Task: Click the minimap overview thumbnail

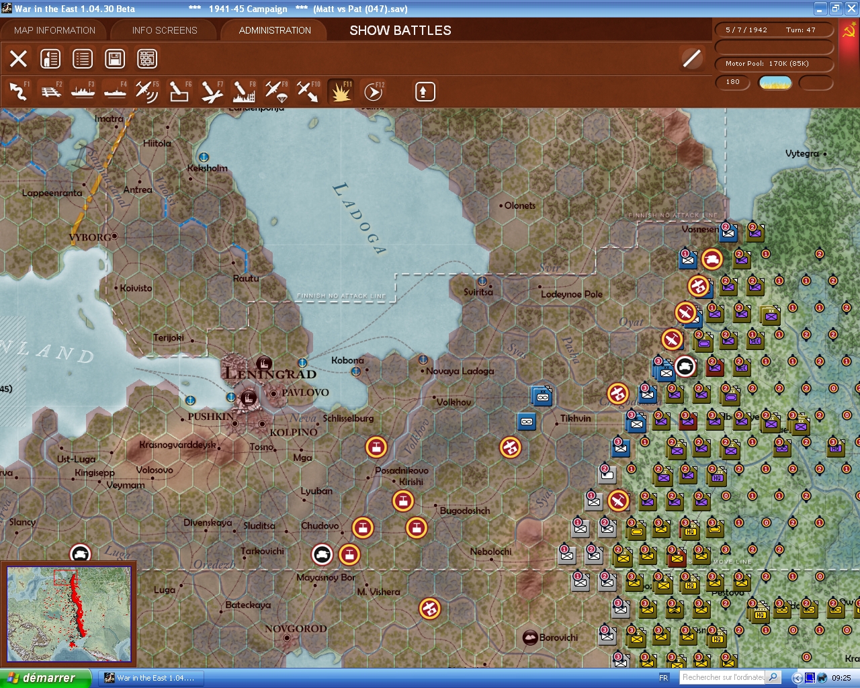Action: tap(69, 614)
